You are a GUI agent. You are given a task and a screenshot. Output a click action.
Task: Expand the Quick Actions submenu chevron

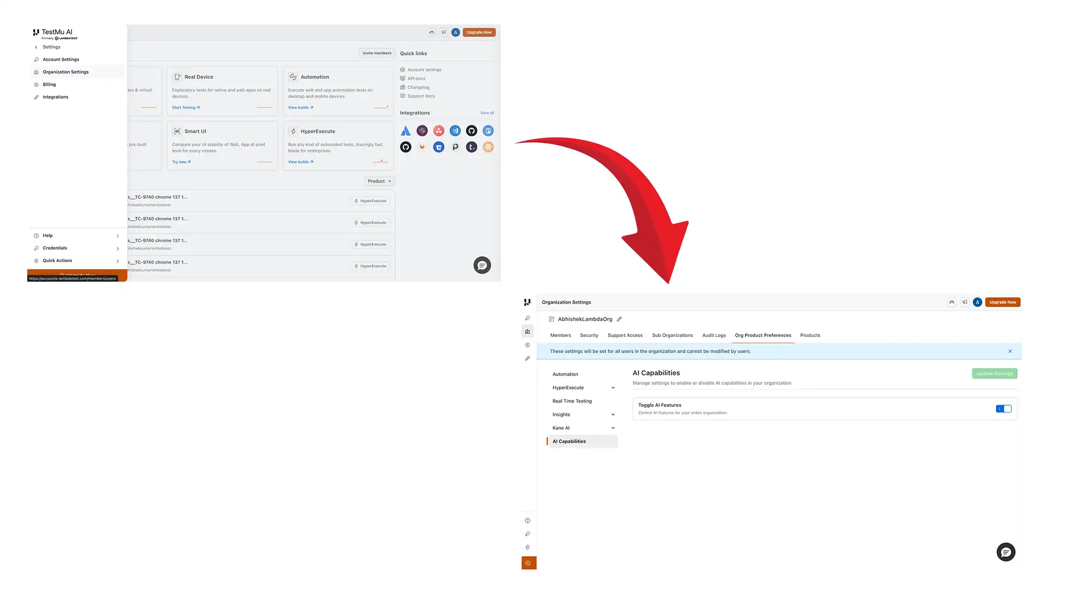(x=118, y=261)
